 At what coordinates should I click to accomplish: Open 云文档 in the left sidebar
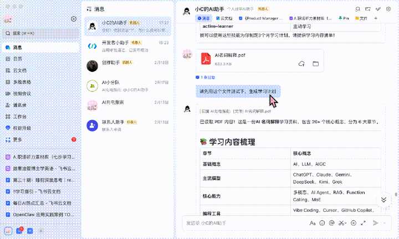[x=40, y=71]
